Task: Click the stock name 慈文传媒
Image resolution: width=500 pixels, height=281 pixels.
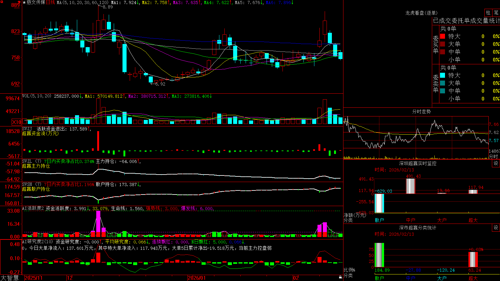Action: coord(36,2)
